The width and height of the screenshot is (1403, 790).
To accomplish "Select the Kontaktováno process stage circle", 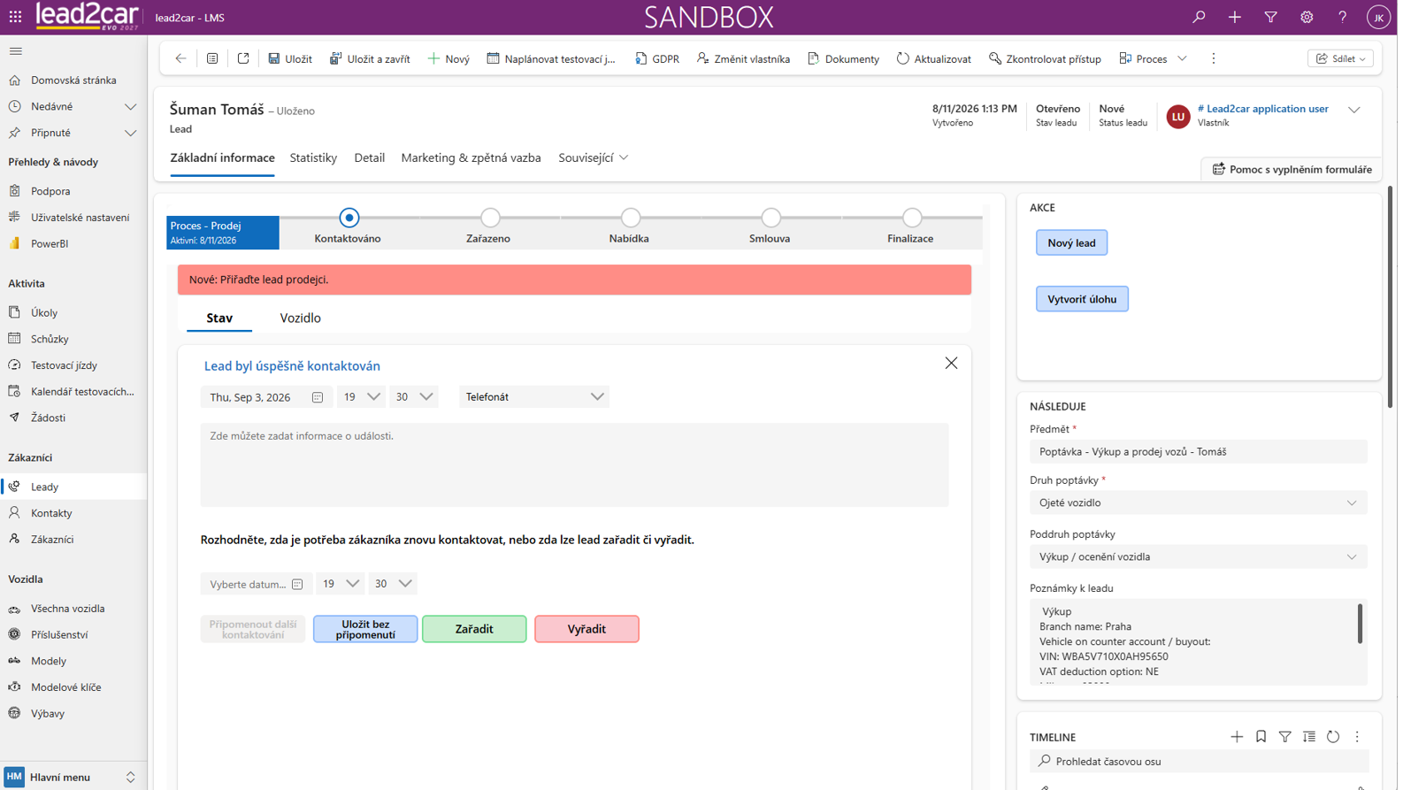I will 349,218.
